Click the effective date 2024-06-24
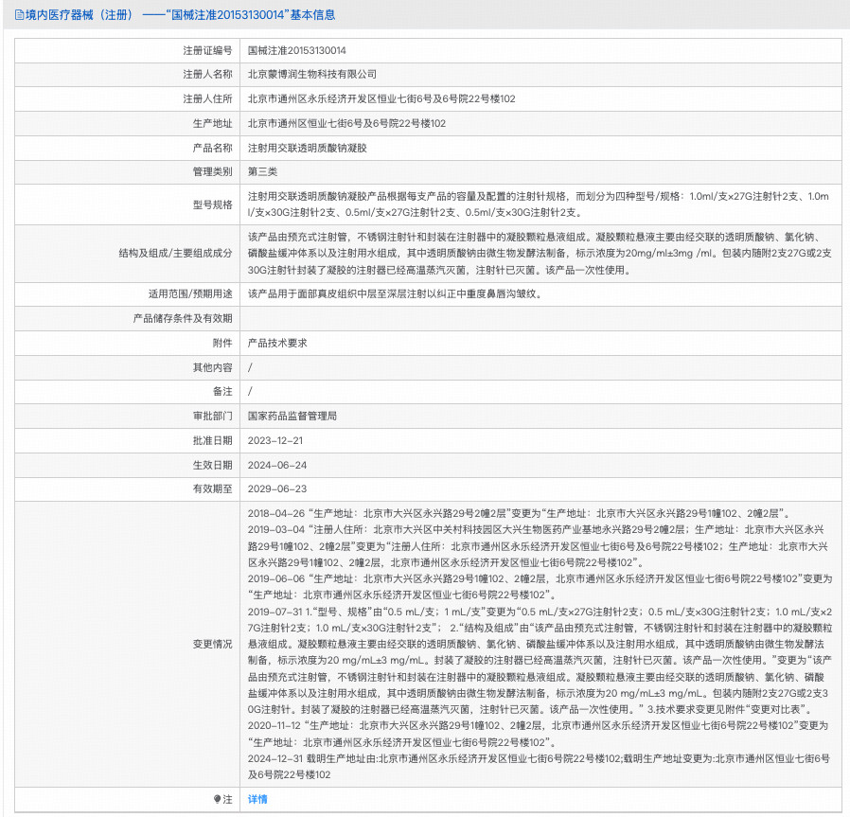Image resolution: width=850 pixels, height=817 pixels. (275, 465)
